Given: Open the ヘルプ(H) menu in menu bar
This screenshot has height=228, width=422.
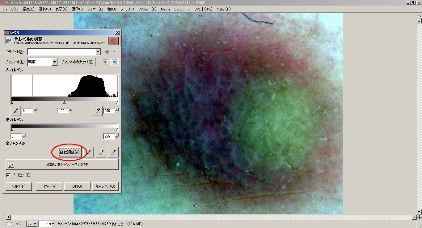Looking at the screenshot, I should pos(224,9).
